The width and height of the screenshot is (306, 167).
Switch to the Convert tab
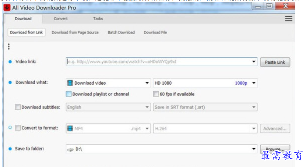(60, 19)
